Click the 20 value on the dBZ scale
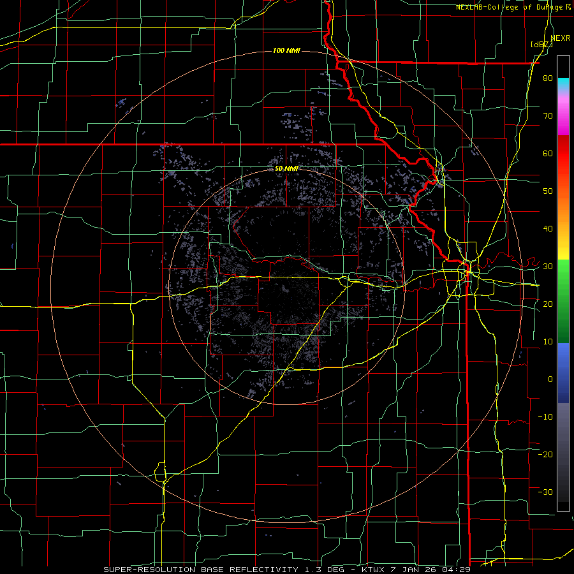574x574 pixels. (548, 304)
